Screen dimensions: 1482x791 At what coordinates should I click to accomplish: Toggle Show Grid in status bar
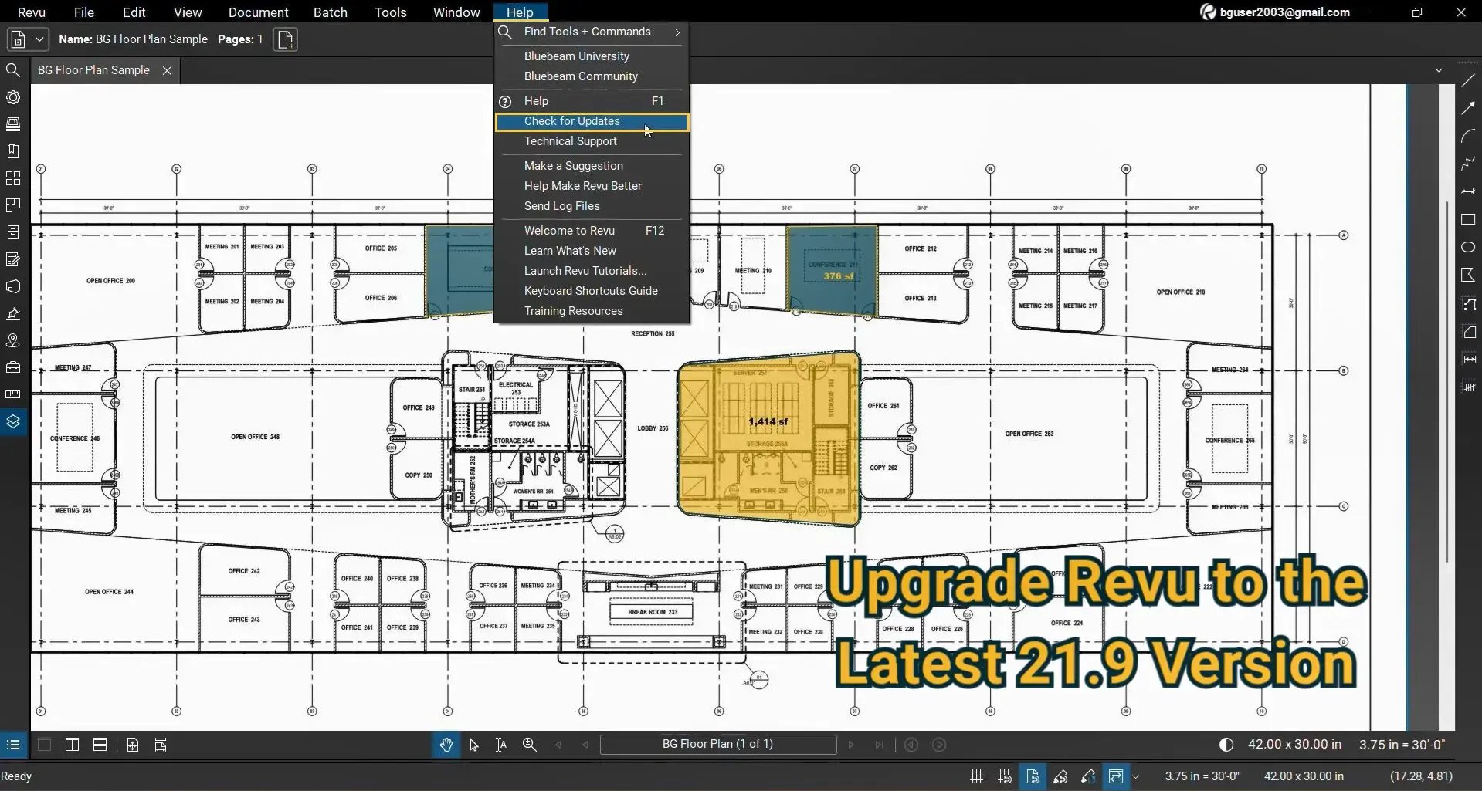click(976, 776)
